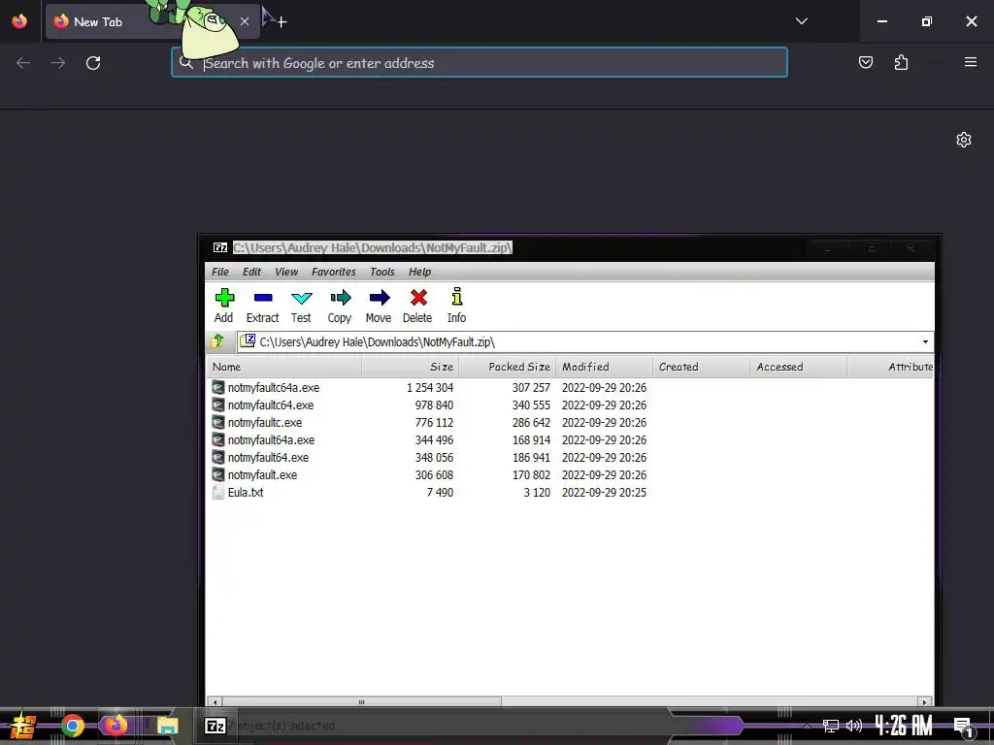Open network status tray icon
Screen dimensions: 994x745
click(831, 726)
